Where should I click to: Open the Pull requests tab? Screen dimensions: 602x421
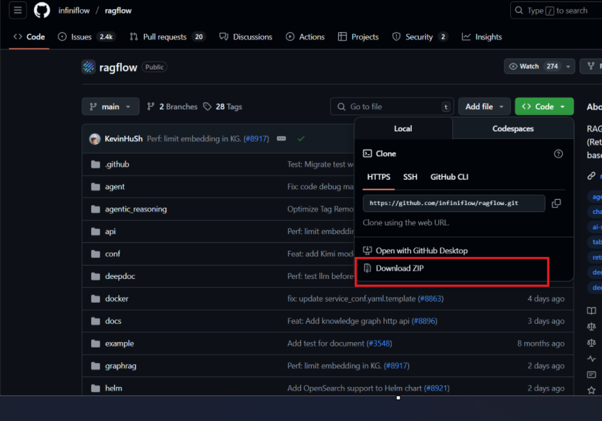(168, 37)
